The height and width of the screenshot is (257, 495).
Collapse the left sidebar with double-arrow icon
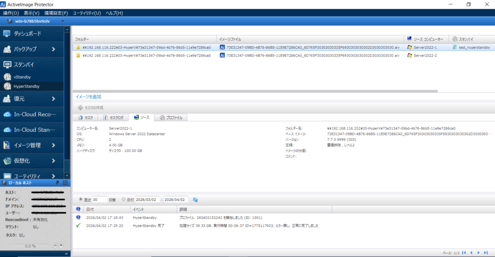pos(66,253)
